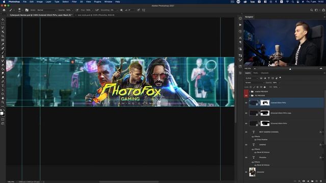Open the File menu

pyautogui.click(x=24, y=2)
